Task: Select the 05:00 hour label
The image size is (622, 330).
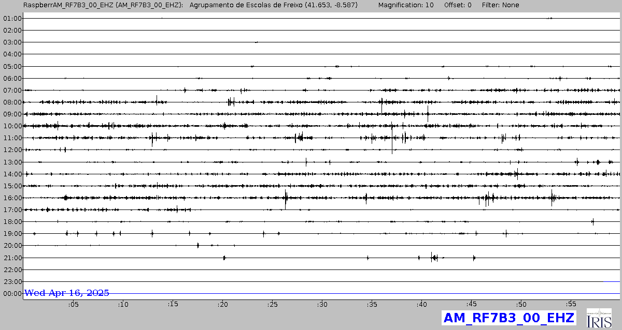Action: point(12,66)
